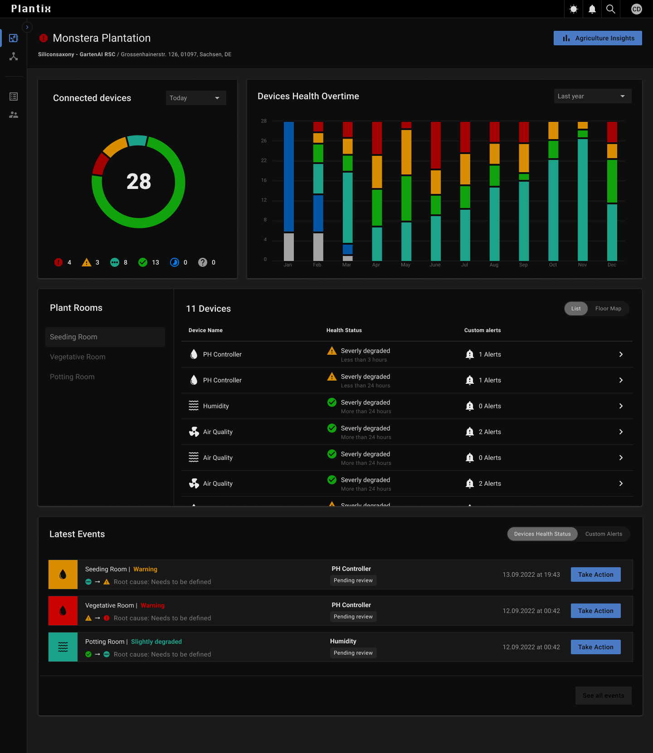Click the Health Status column header
Image resolution: width=653 pixels, height=753 pixels.
pyautogui.click(x=344, y=330)
